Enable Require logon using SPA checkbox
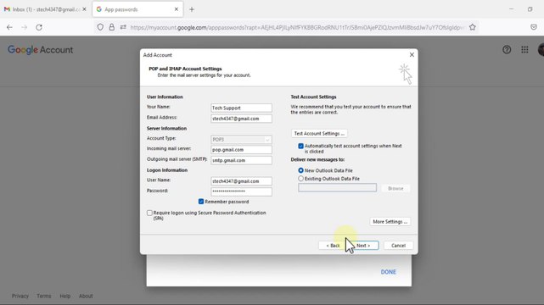 (149, 213)
